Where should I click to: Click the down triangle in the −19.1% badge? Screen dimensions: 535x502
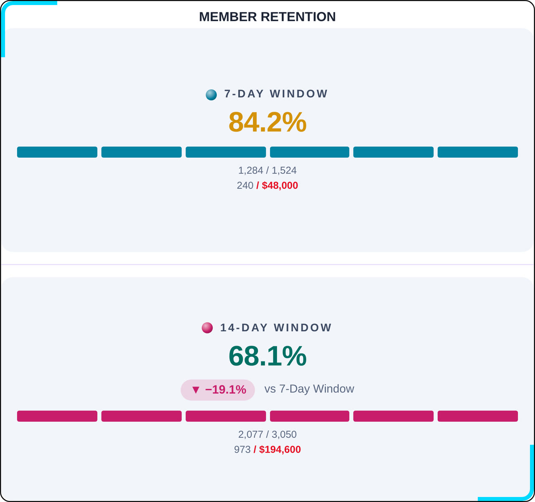click(x=196, y=390)
